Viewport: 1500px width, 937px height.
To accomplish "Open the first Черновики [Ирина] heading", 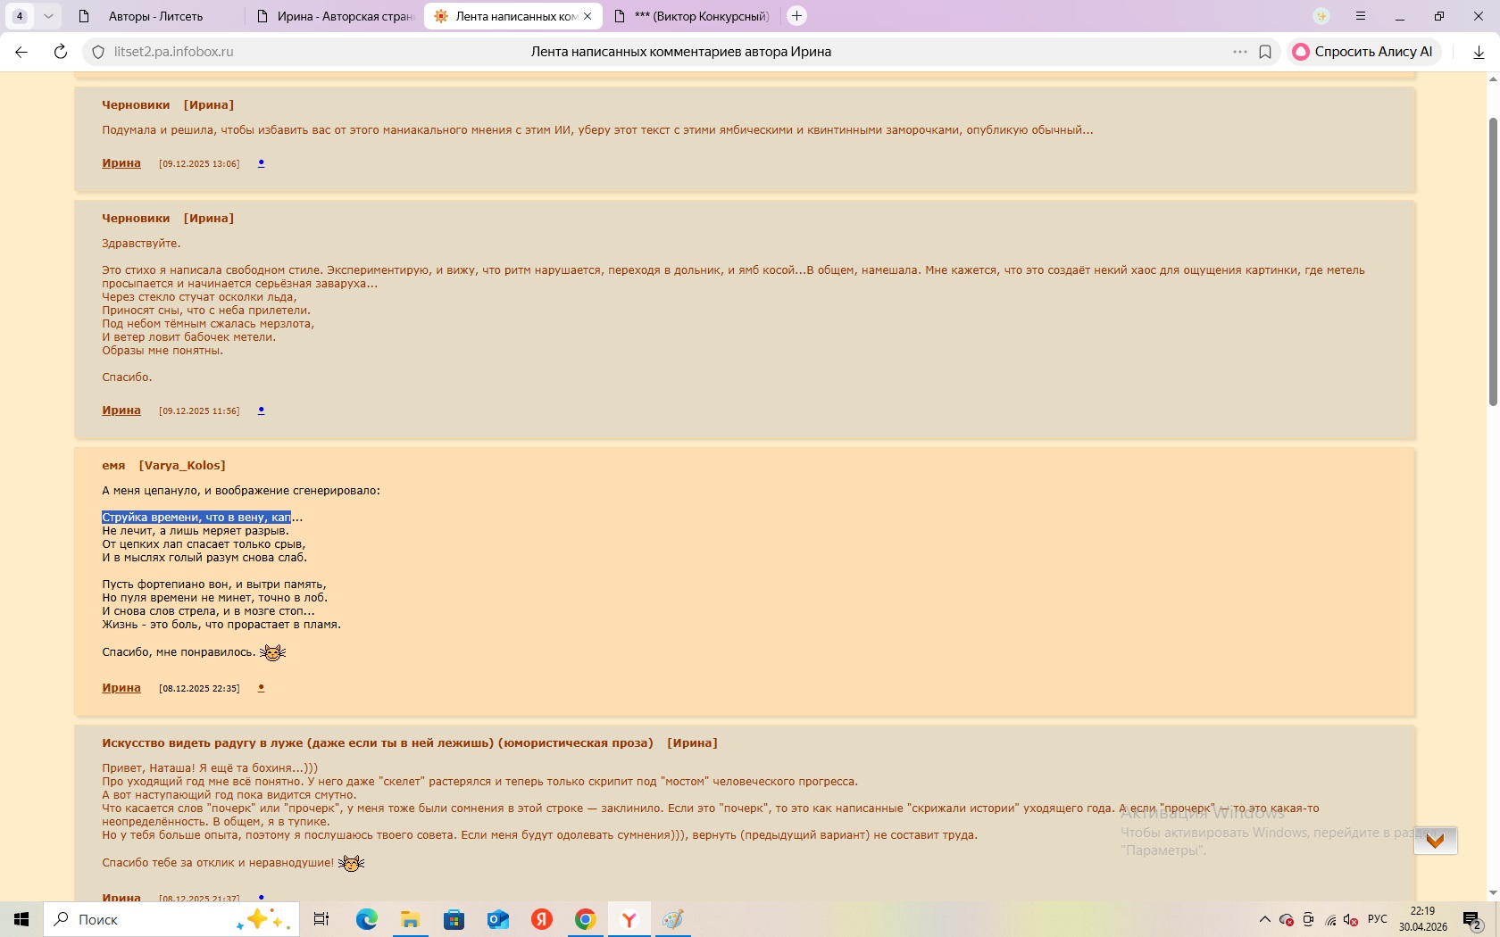I will (168, 104).
